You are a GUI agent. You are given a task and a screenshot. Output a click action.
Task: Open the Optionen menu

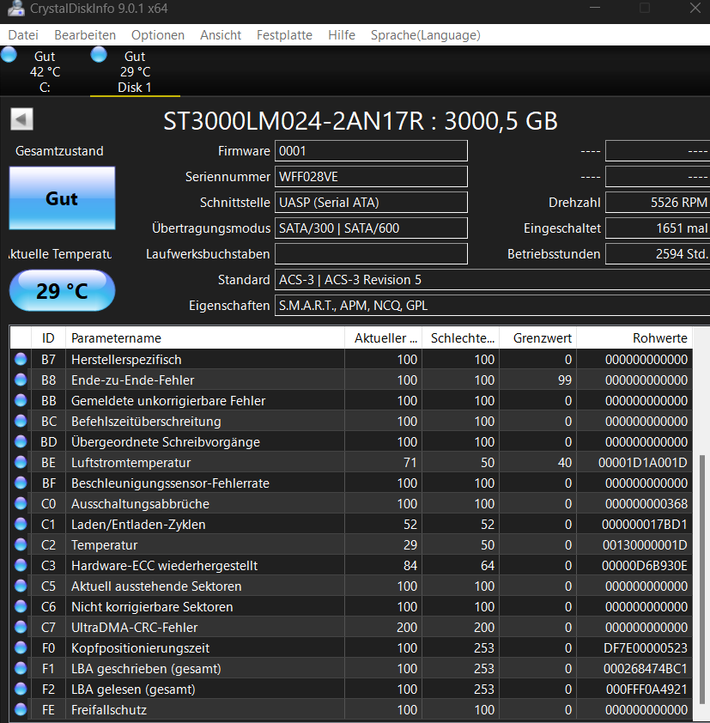[x=158, y=35]
